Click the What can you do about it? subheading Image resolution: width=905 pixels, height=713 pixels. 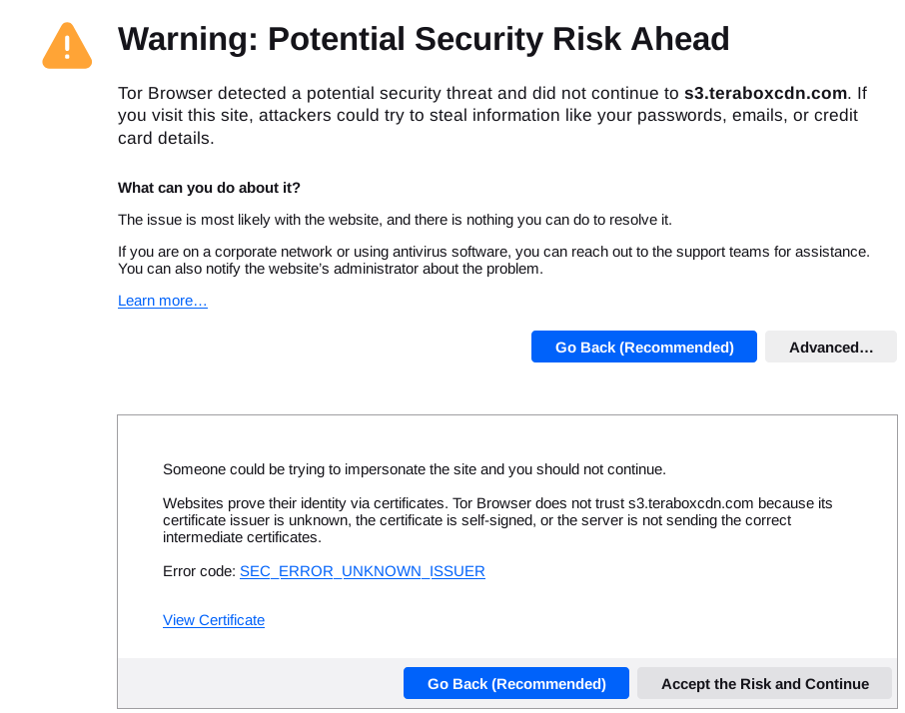coord(209,188)
